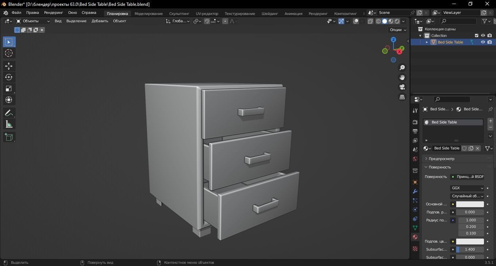Select the 3D Cursor tool
This screenshot has width=496, height=266.
[9, 53]
